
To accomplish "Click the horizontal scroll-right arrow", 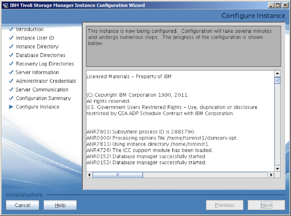I will 271,175.
